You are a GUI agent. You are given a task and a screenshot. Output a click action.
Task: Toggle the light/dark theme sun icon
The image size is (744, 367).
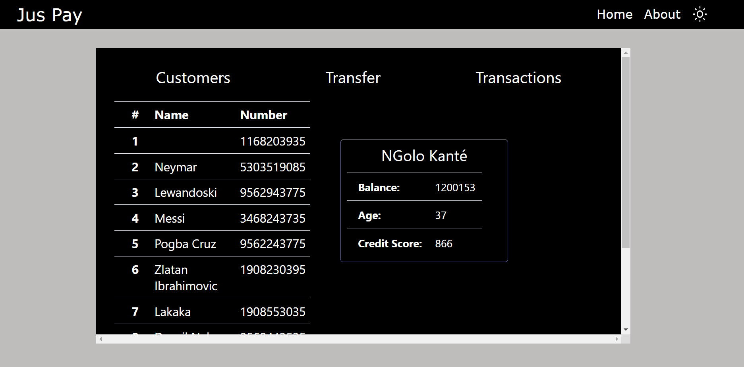tap(700, 15)
